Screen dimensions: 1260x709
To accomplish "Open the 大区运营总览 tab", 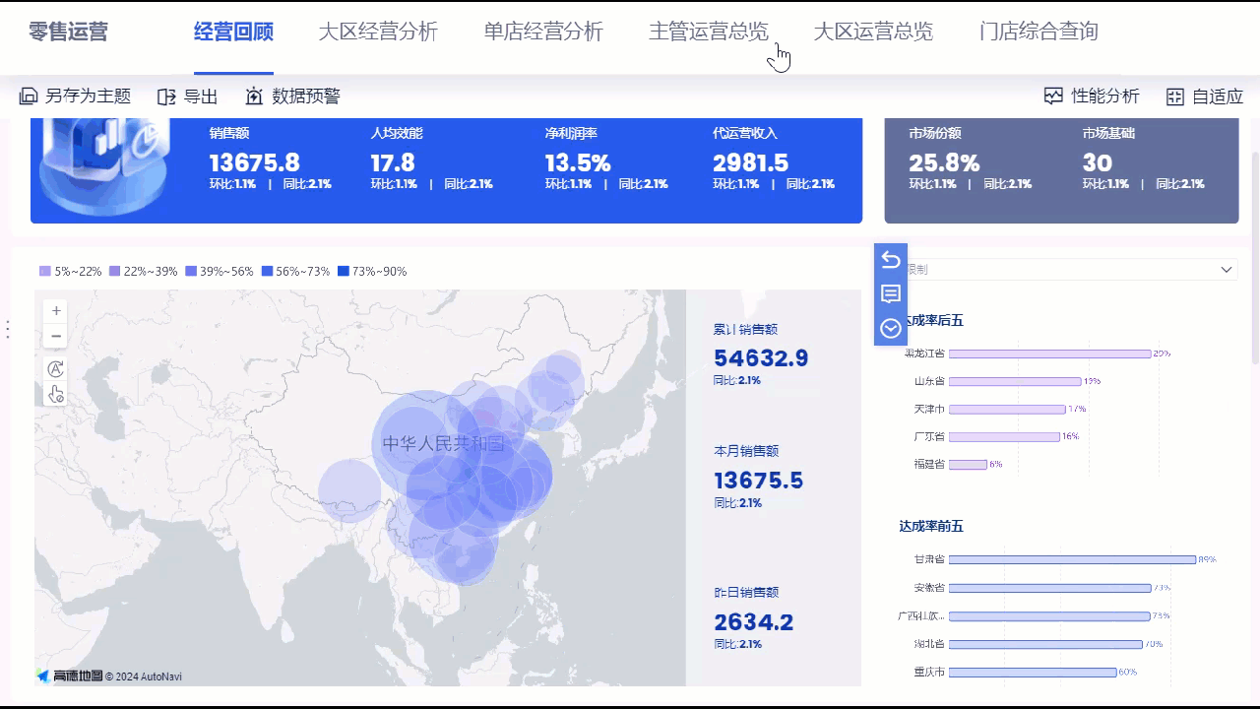I will click(x=873, y=32).
